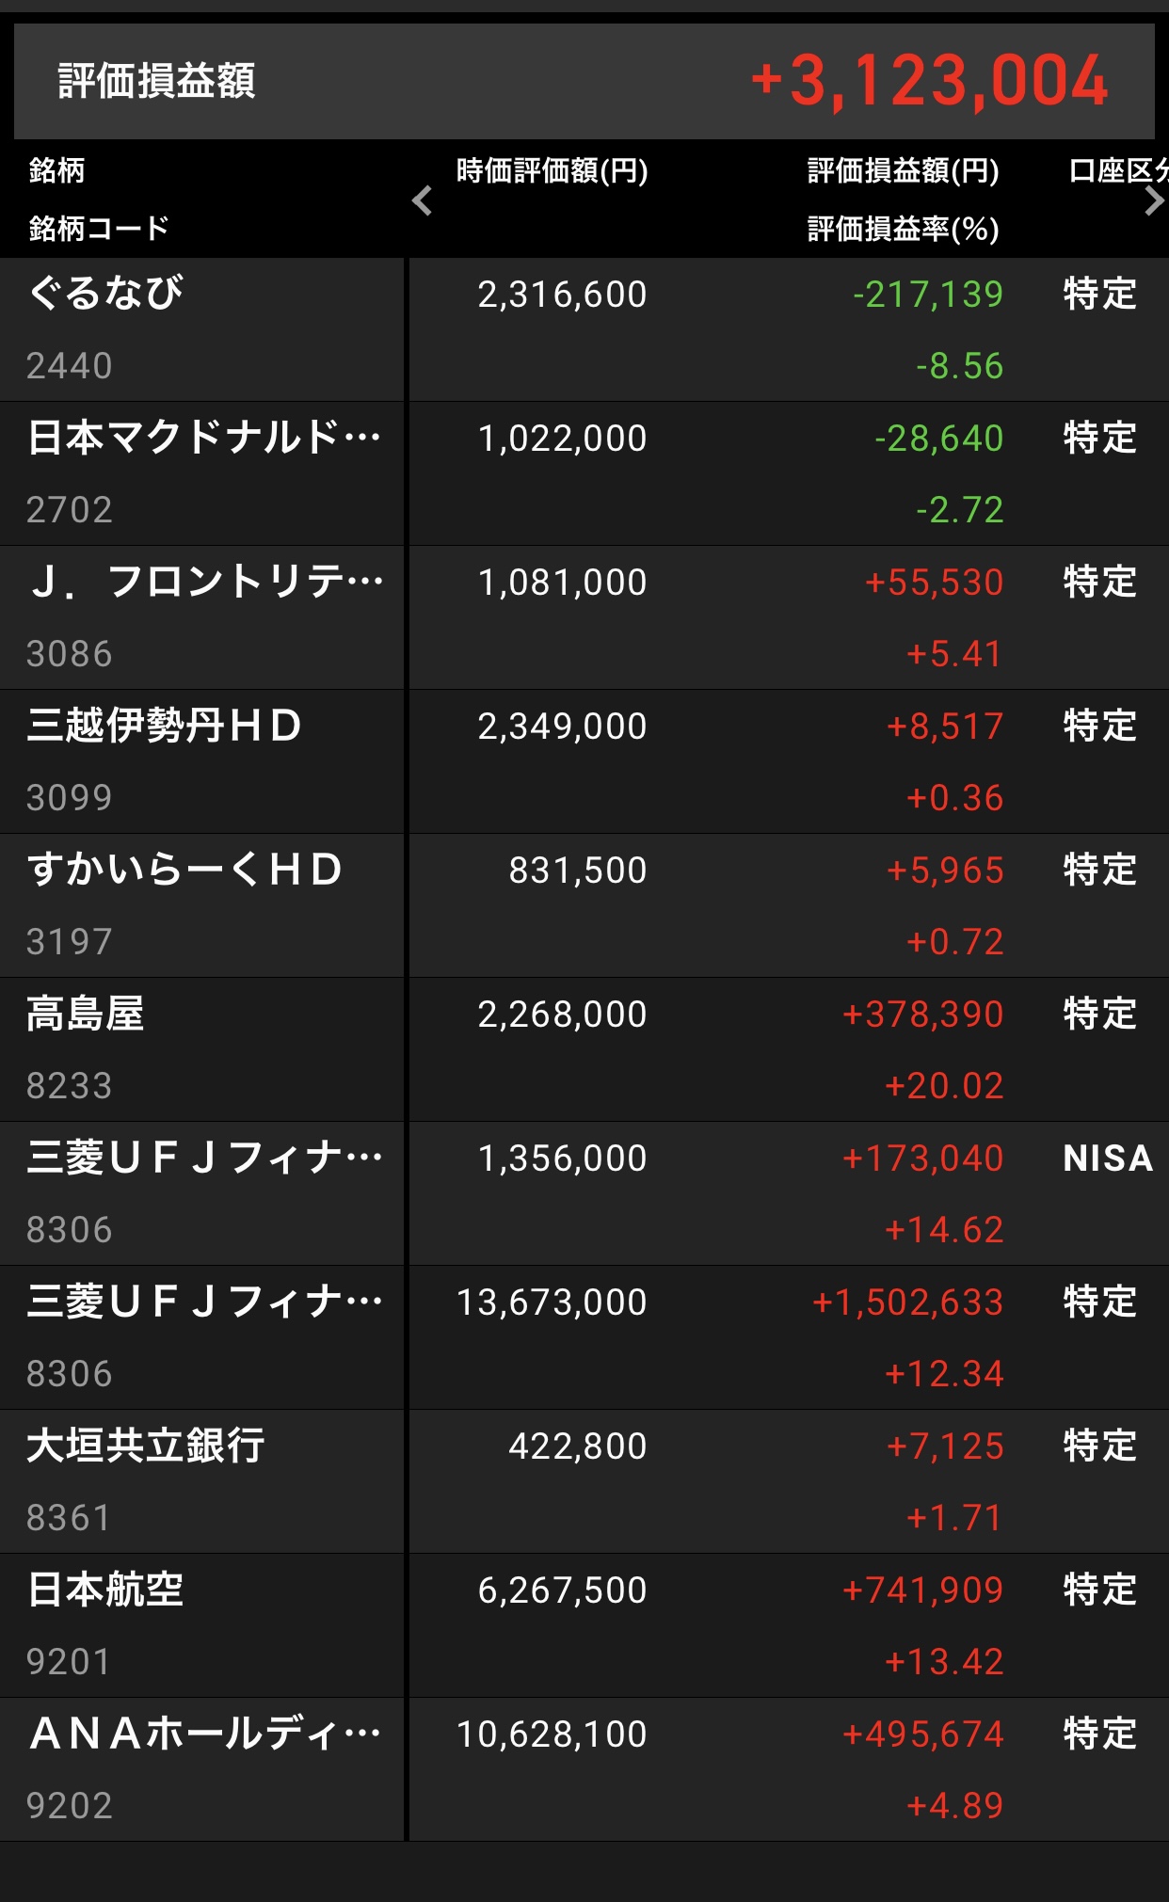Sort by the 時価評価額(円) column header

(x=552, y=171)
